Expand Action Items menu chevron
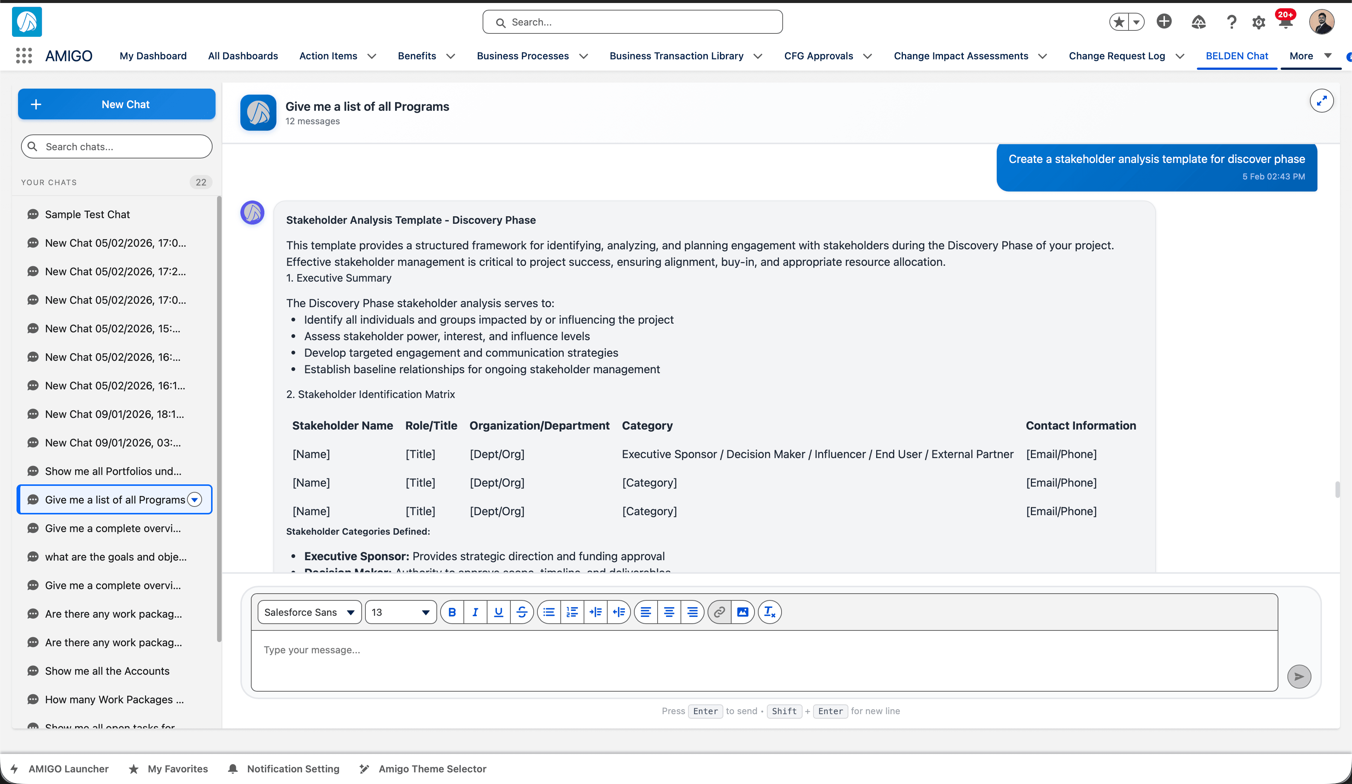 (372, 56)
